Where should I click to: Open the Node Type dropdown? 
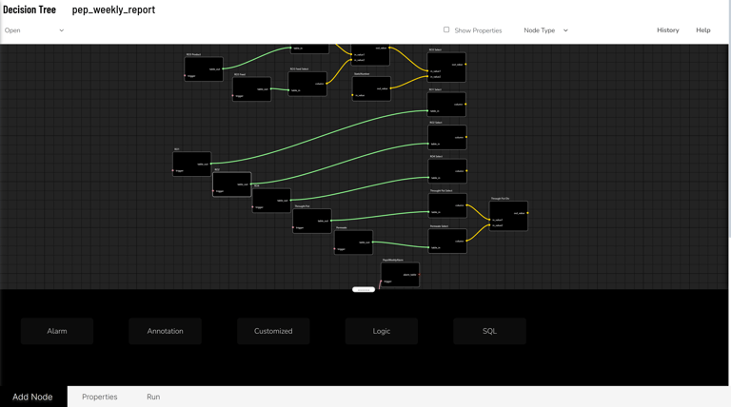tap(545, 30)
